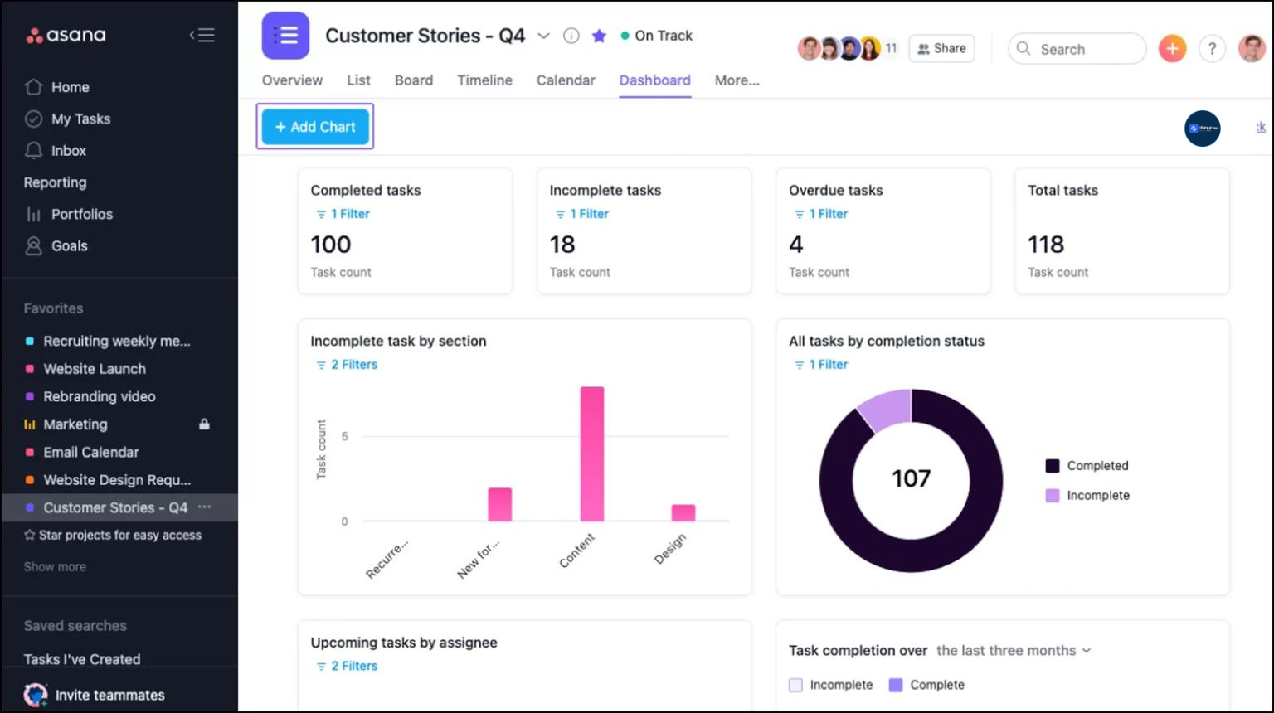Open the 1 Filter on Completed tasks
1274x713 pixels.
pyautogui.click(x=343, y=214)
